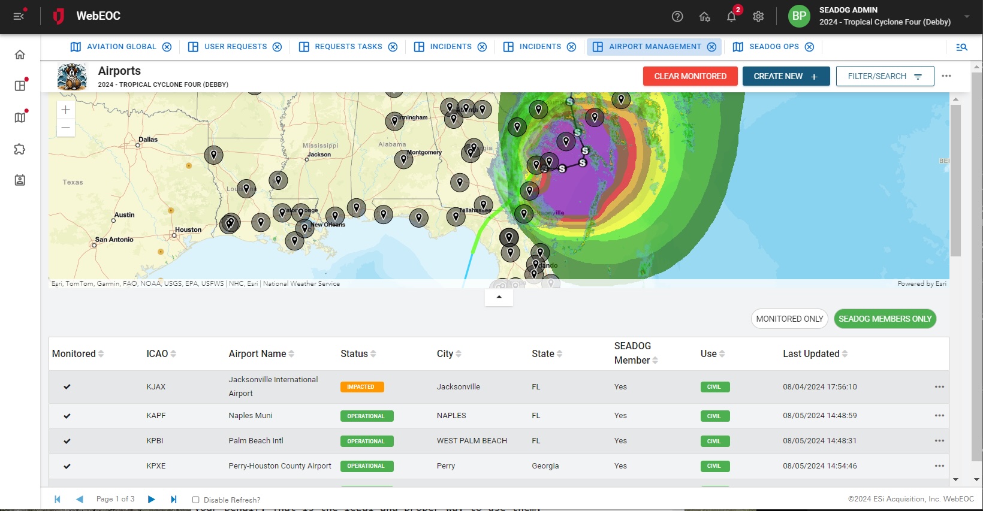The image size is (983, 511).
Task: Collapse the map panel with the arrow
Action: tap(499, 297)
